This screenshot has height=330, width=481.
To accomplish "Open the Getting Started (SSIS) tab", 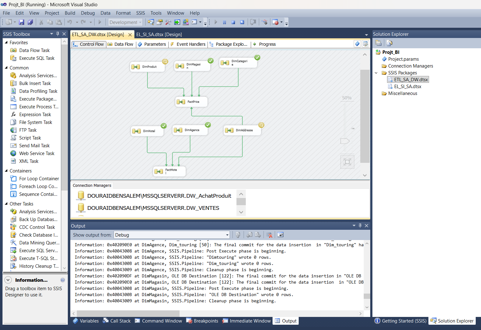I will pyautogui.click(x=400, y=321).
